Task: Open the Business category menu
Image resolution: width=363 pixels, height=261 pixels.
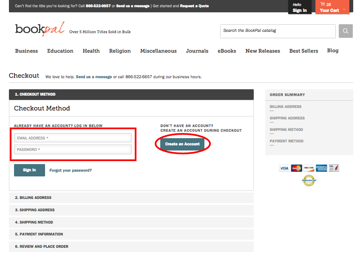Action: [x=26, y=51]
